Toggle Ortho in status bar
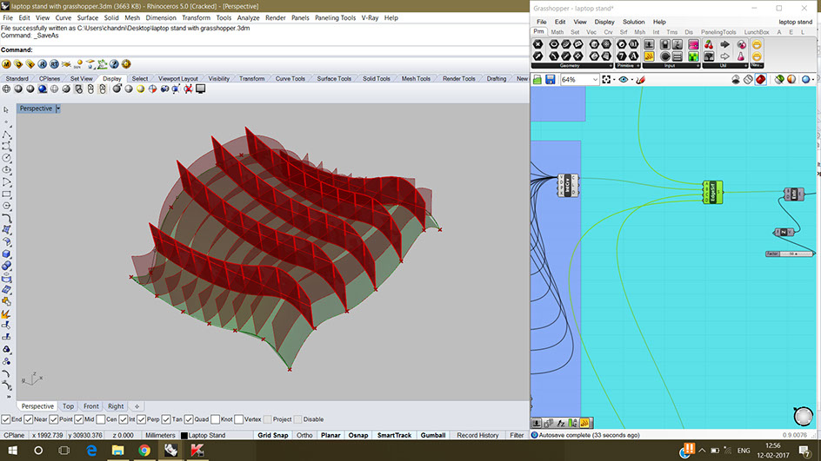 click(304, 435)
